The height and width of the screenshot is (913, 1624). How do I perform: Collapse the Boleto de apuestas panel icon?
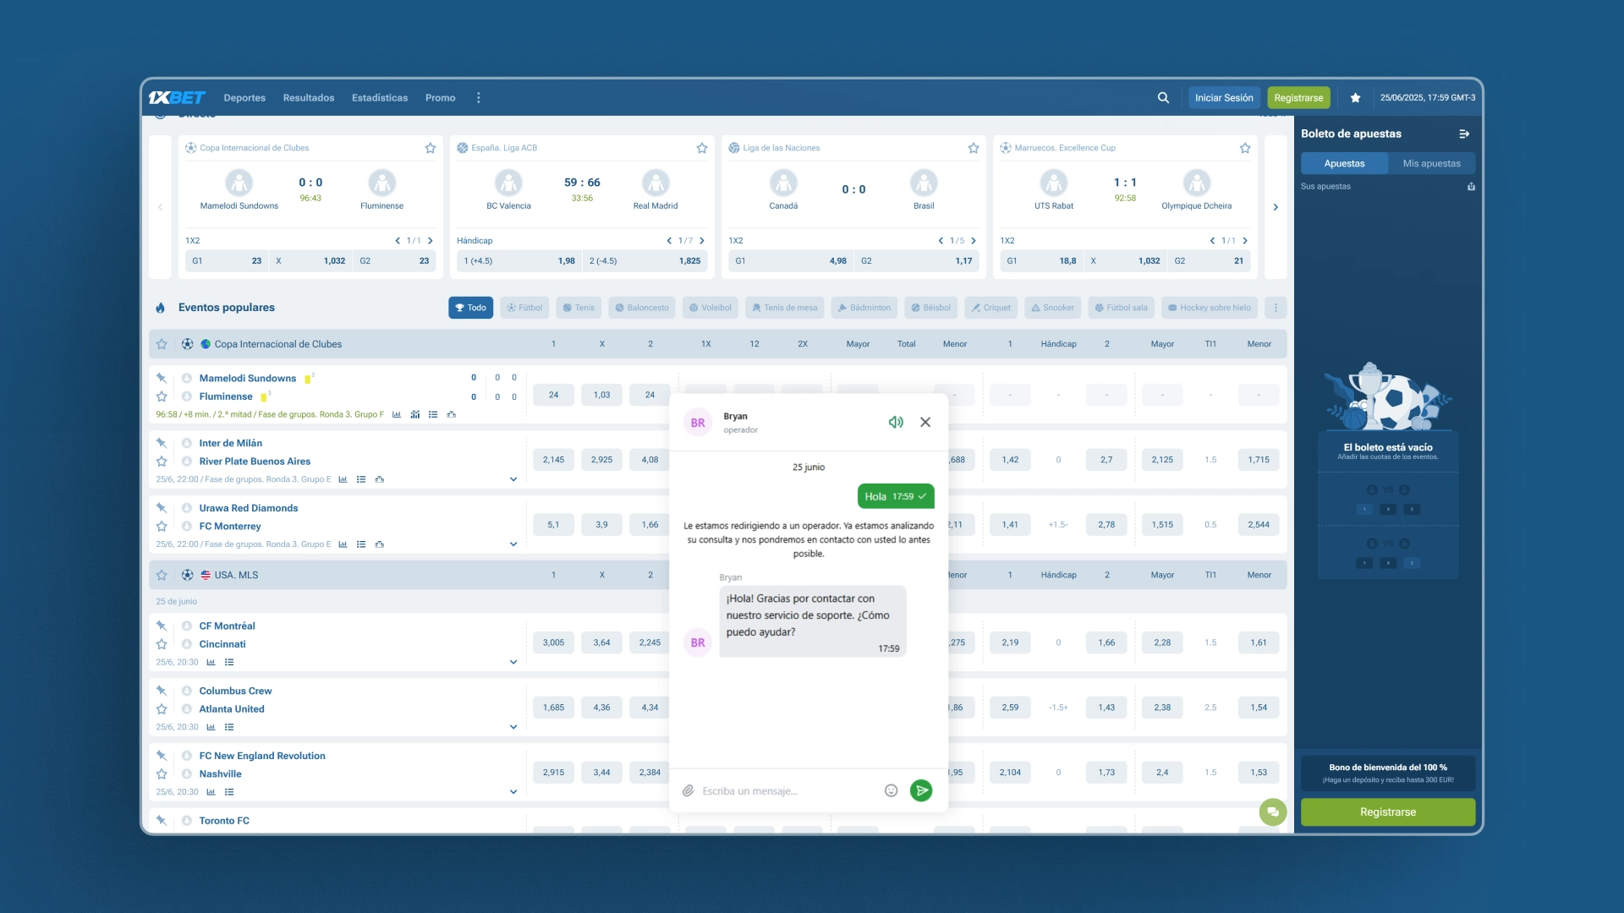(x=1464, y=134)
